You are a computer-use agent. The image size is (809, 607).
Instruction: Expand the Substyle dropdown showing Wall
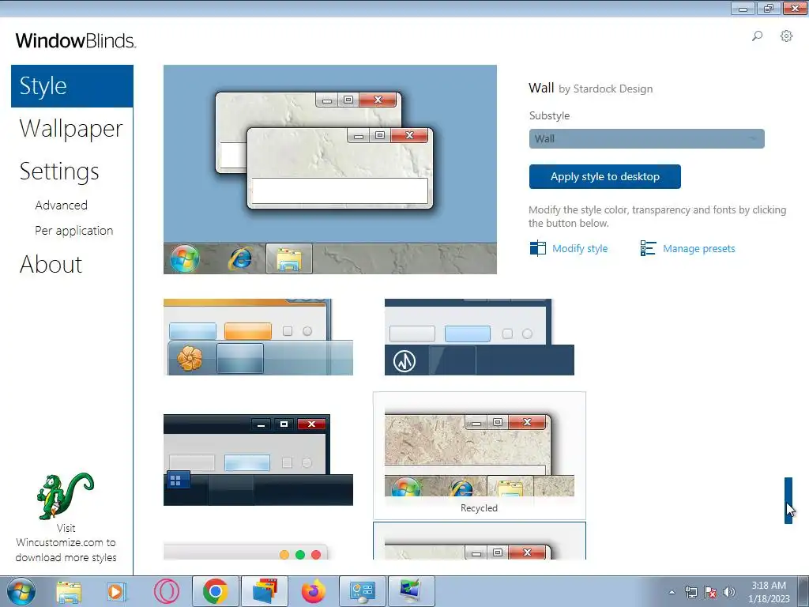tap(646, 139)
